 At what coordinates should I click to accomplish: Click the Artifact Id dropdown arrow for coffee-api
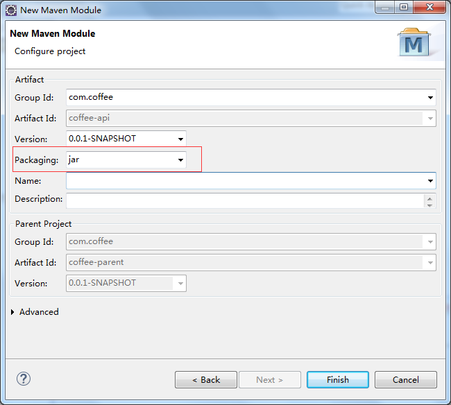tap(430, 119)
